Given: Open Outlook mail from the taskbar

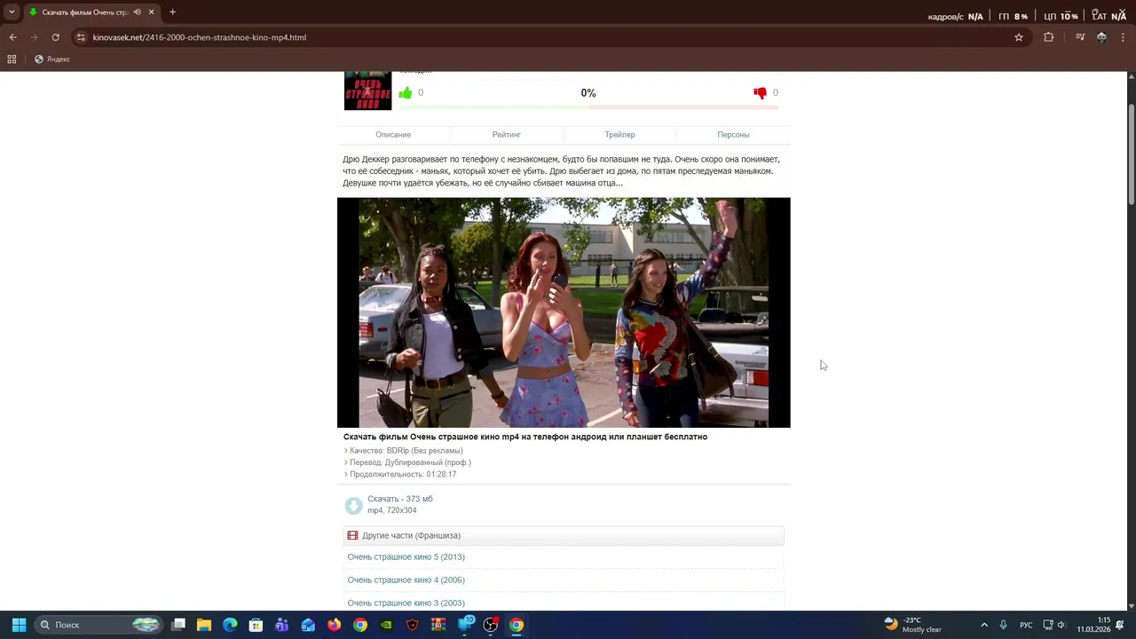Looking at the screenshot, I should 308,625.
